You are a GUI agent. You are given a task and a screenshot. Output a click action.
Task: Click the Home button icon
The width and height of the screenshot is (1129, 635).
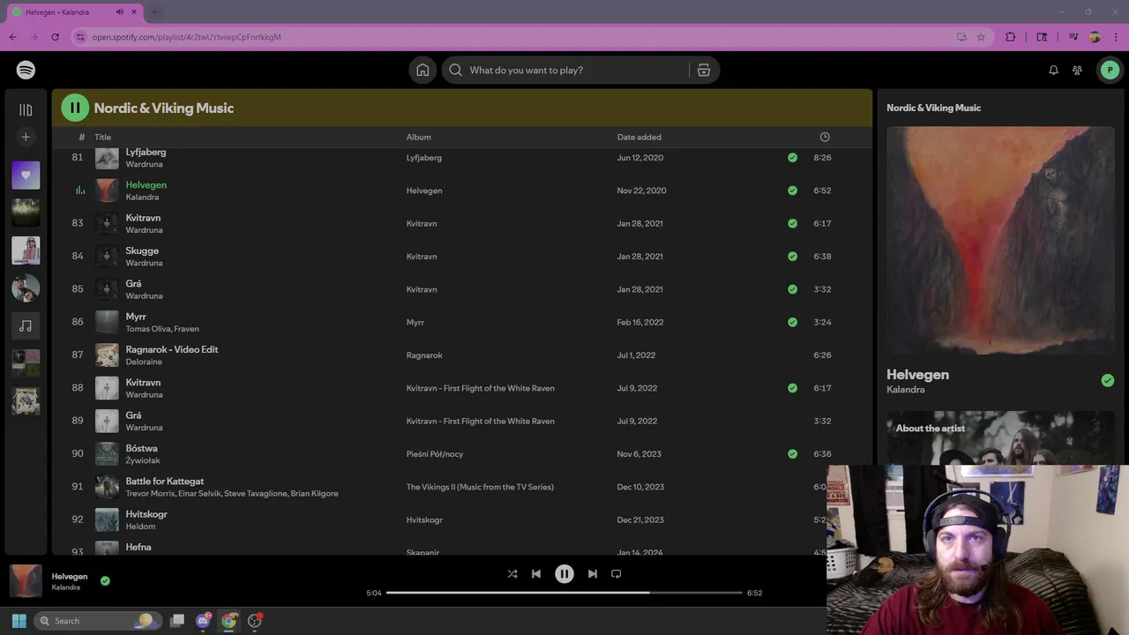(x=422, y=70)
